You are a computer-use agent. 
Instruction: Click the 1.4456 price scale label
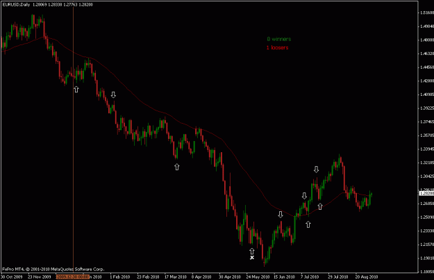point(427,67)
